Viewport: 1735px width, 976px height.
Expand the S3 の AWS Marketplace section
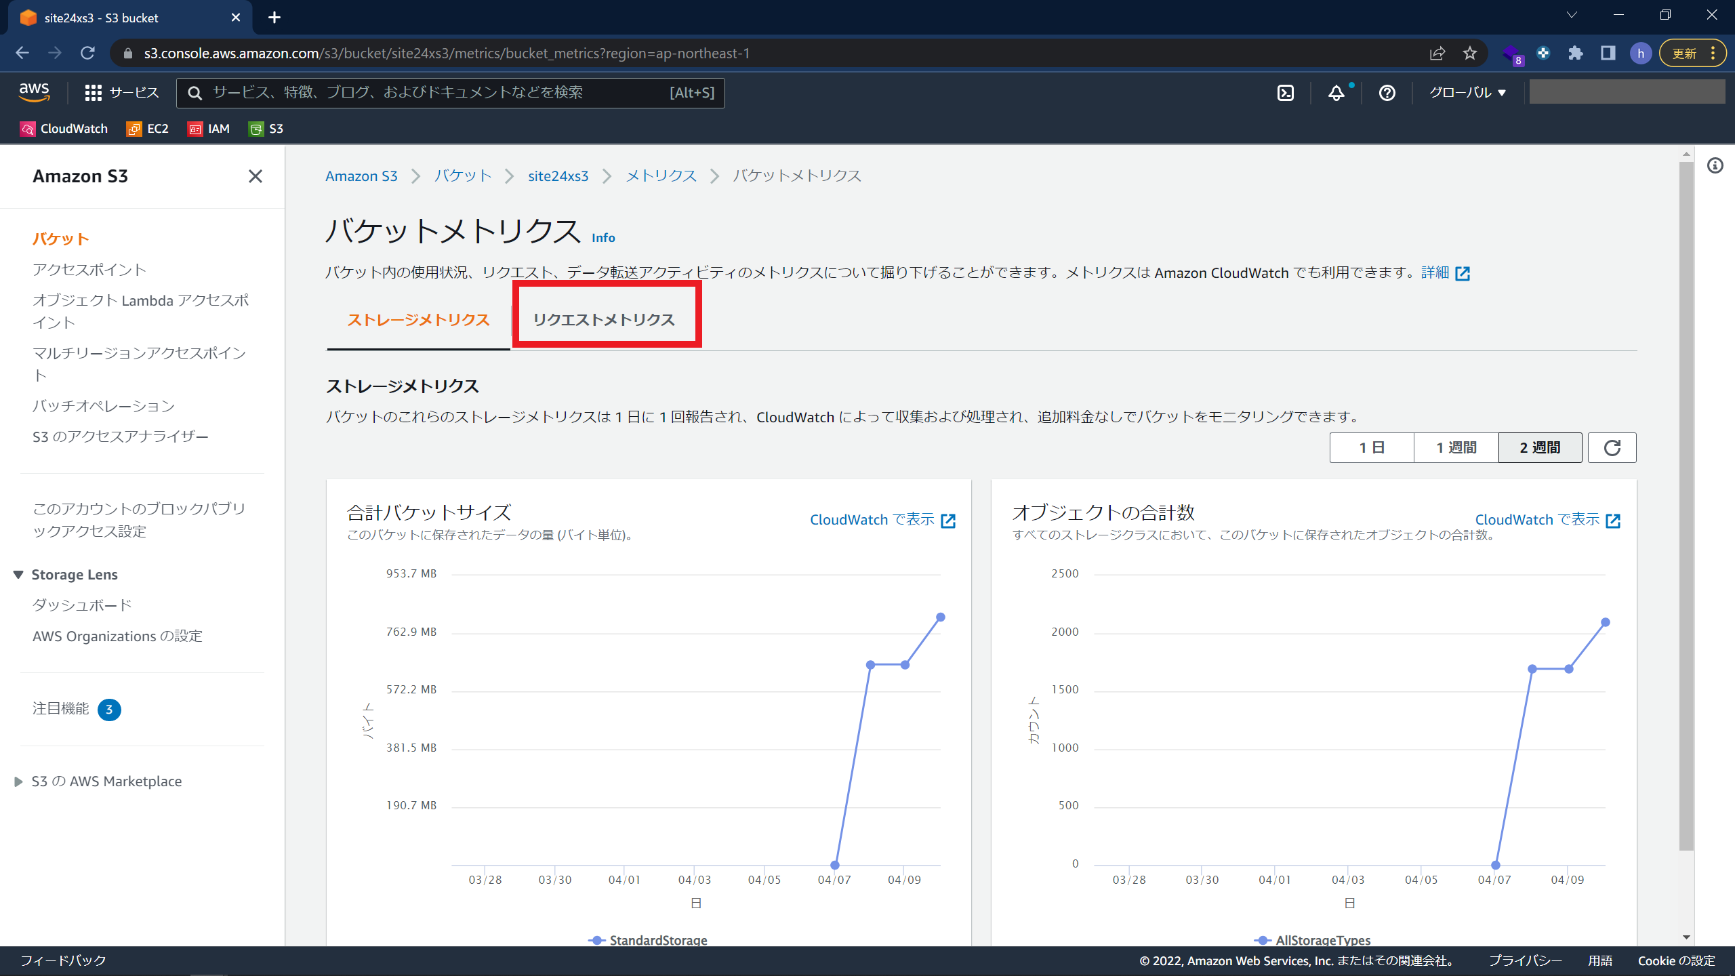coord(19,781)
